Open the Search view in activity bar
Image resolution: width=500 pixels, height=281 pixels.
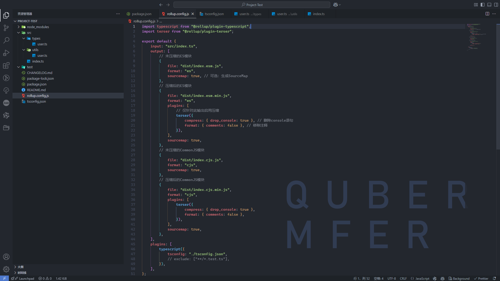coord(6,40)
